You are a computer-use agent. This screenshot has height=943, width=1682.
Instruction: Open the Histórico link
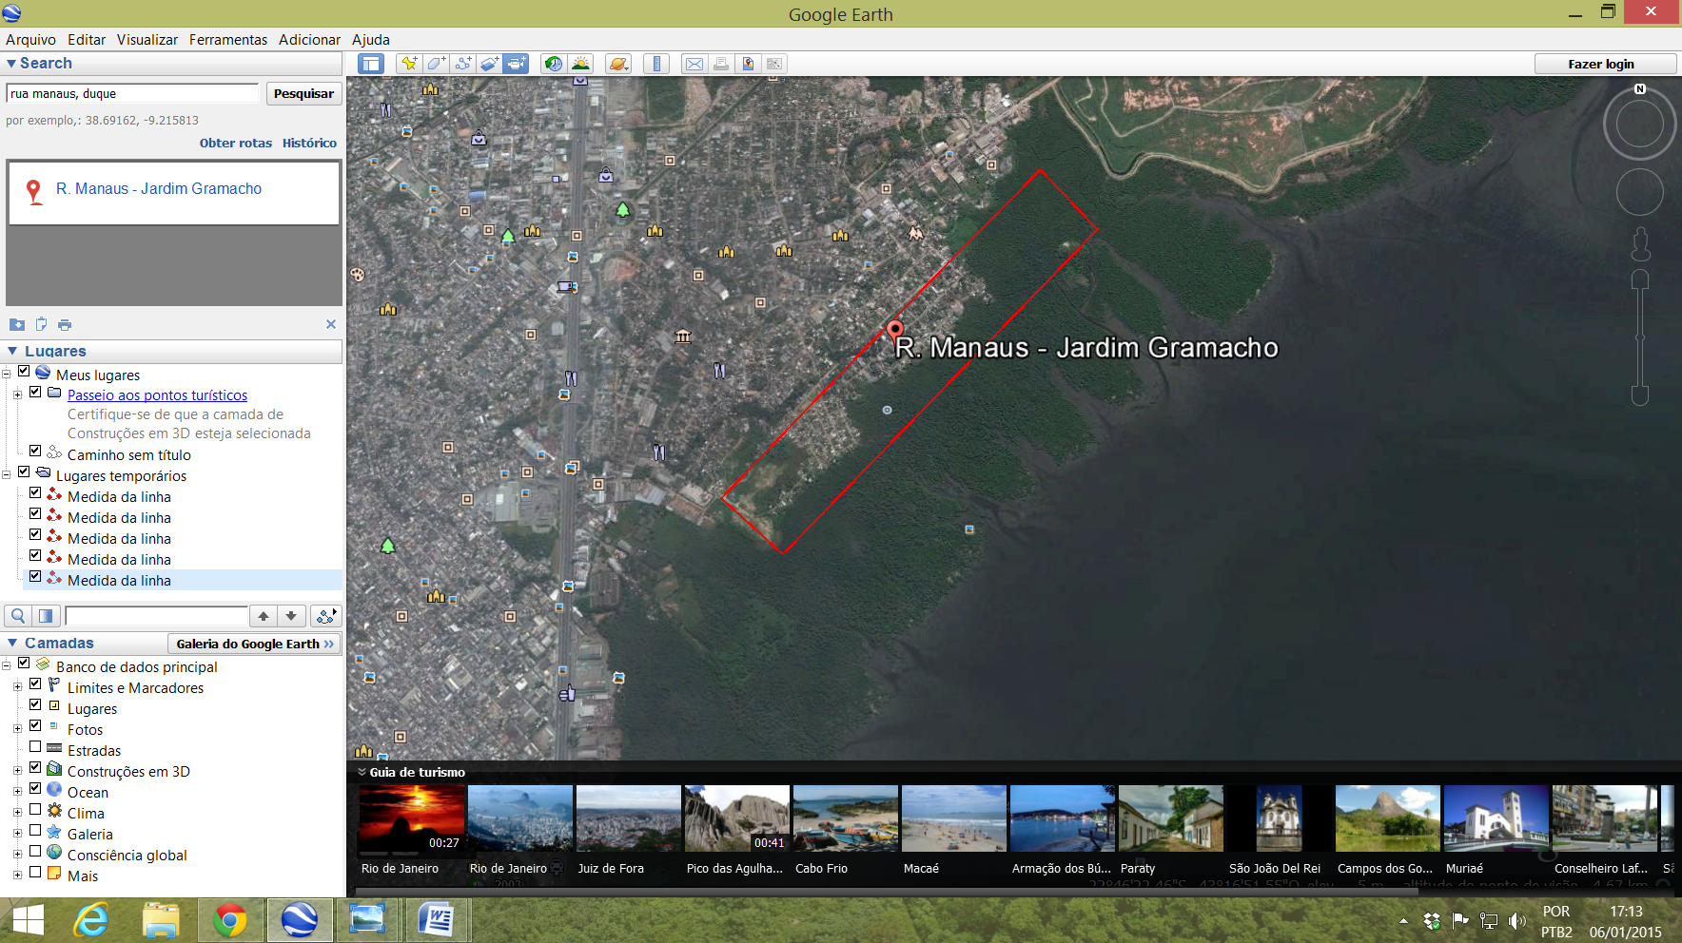coord(309,144)
